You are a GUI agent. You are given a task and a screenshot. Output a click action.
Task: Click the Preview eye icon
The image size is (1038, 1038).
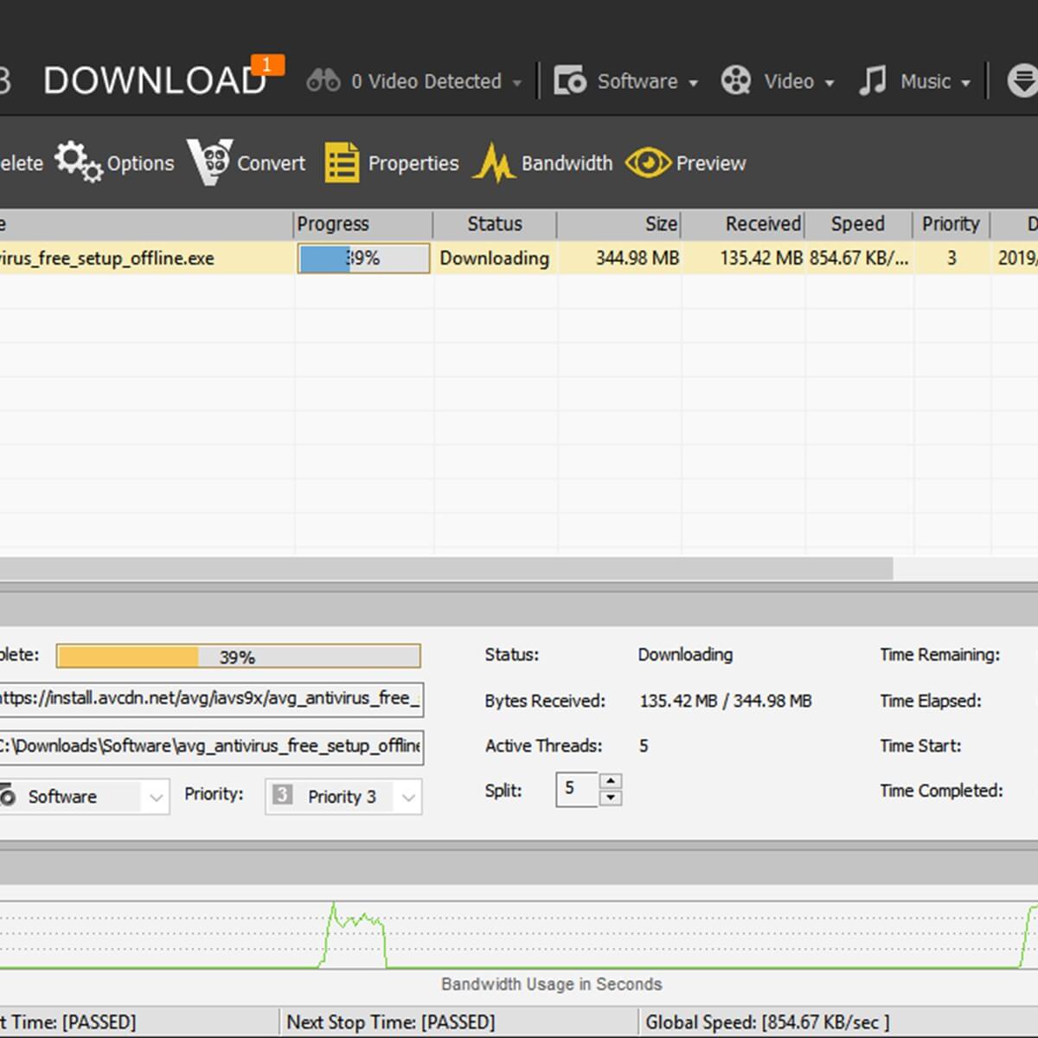coord(648,162)
